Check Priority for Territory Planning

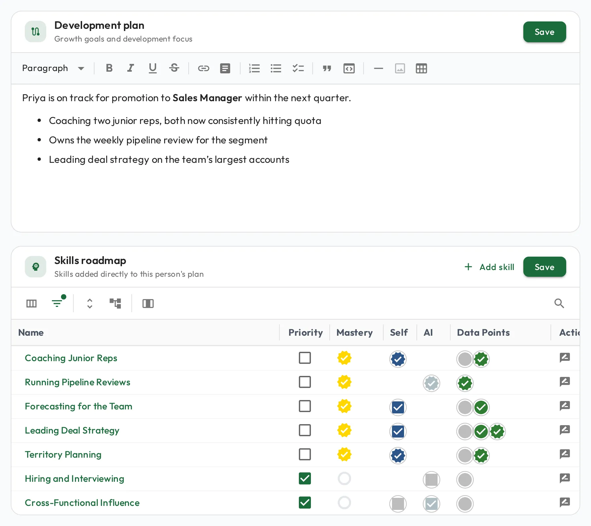pos(305,454)
